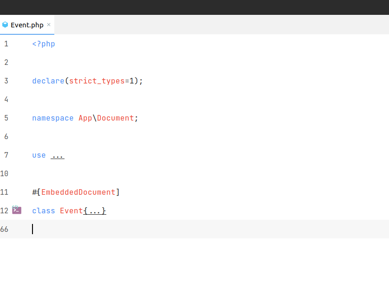Expand the folded use statements on line 7
The width and height of the screenshot is (389, 300).
pos(58,155)
